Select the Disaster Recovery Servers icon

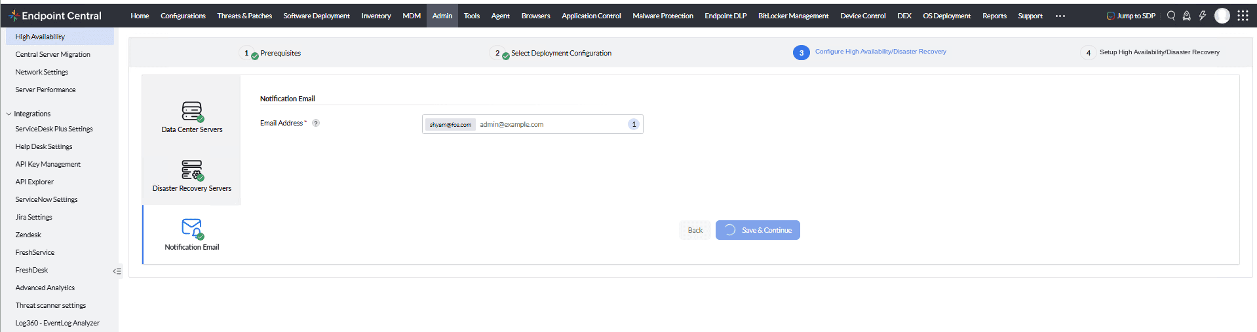[192, 170]
